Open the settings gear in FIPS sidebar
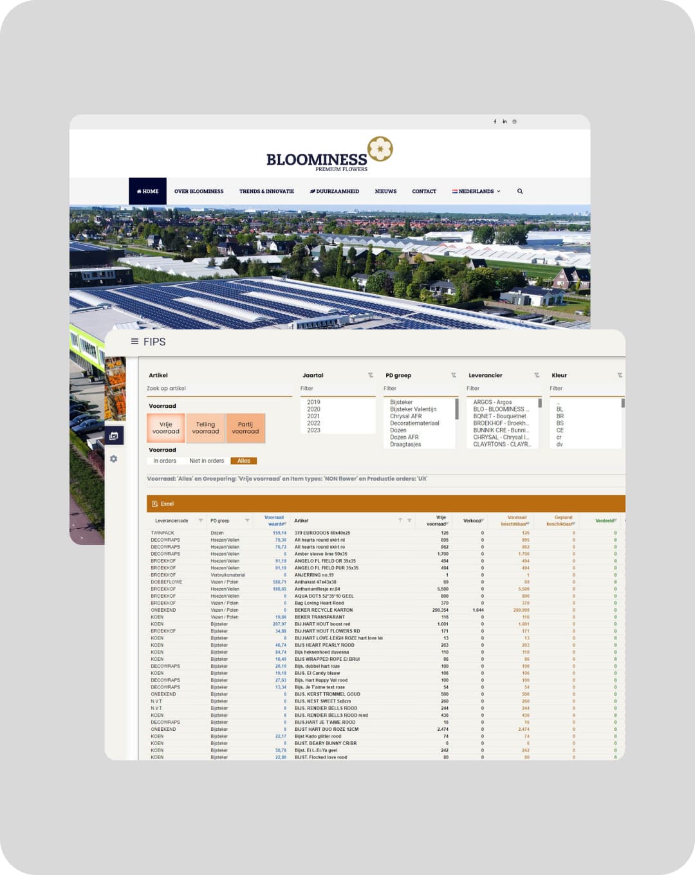 click(x=114, y=459)
